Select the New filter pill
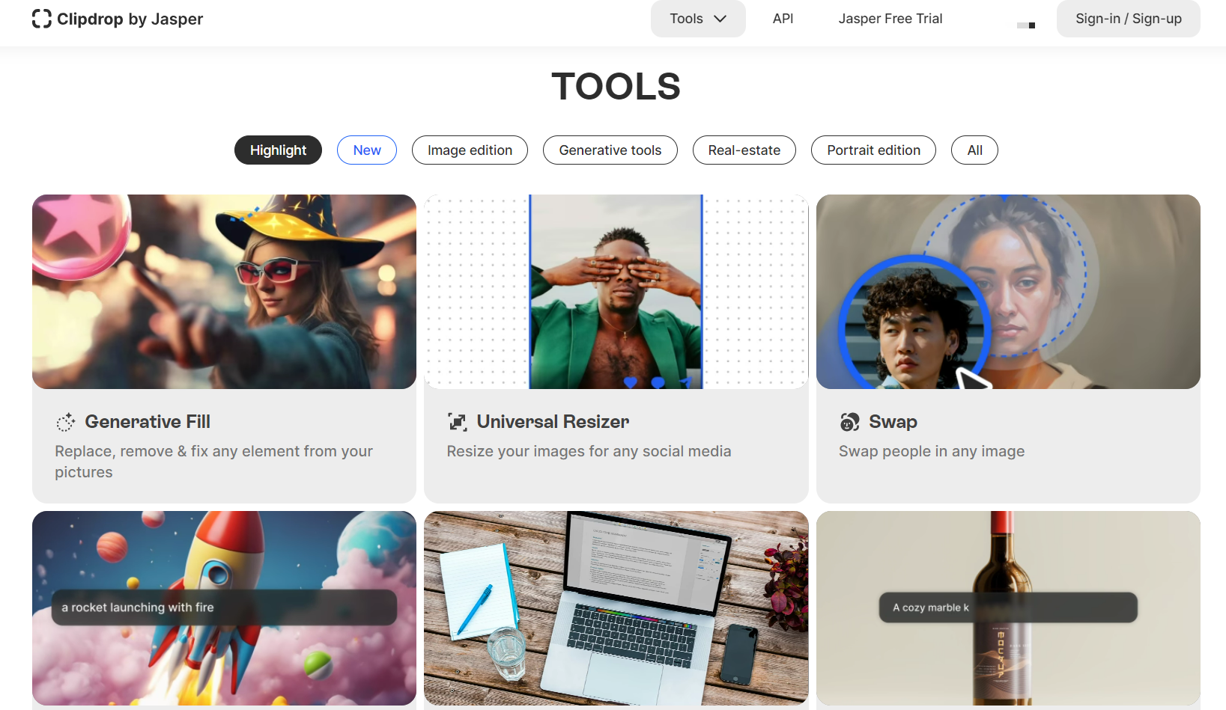The height and width of the screenshot is (710, 1226). (x=367, y=150)
